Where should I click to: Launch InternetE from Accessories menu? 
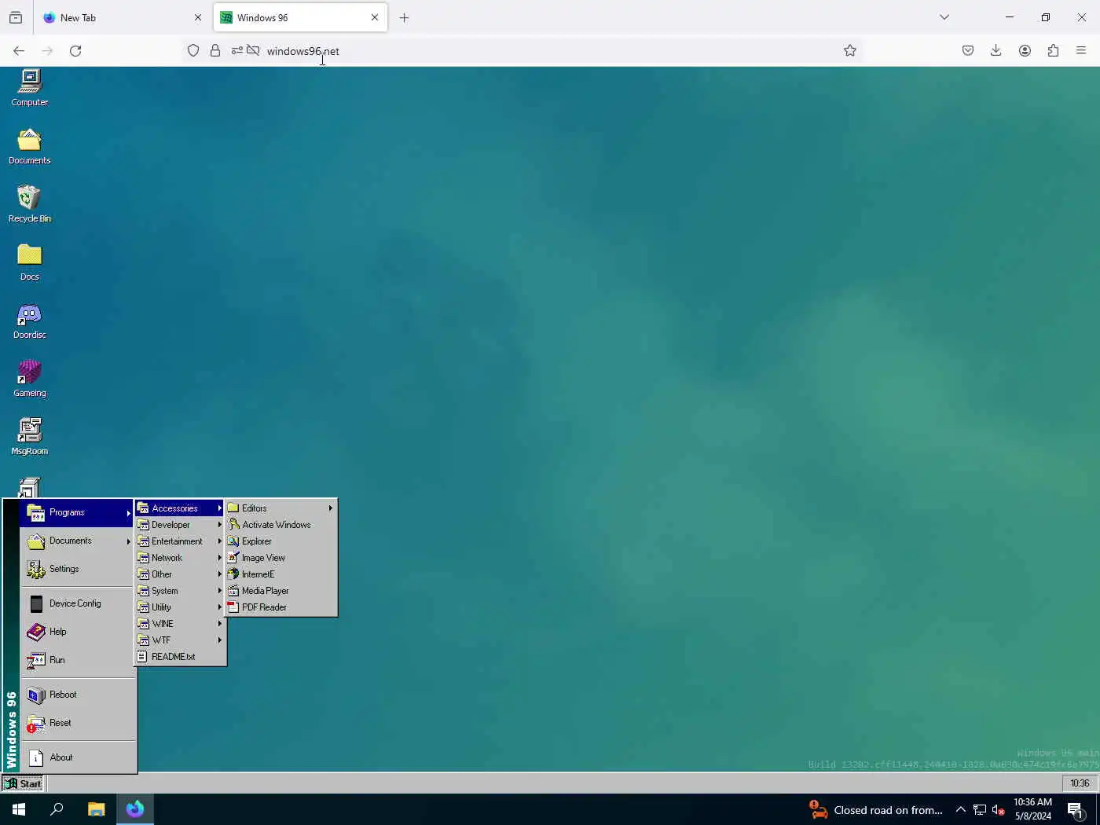281,574
